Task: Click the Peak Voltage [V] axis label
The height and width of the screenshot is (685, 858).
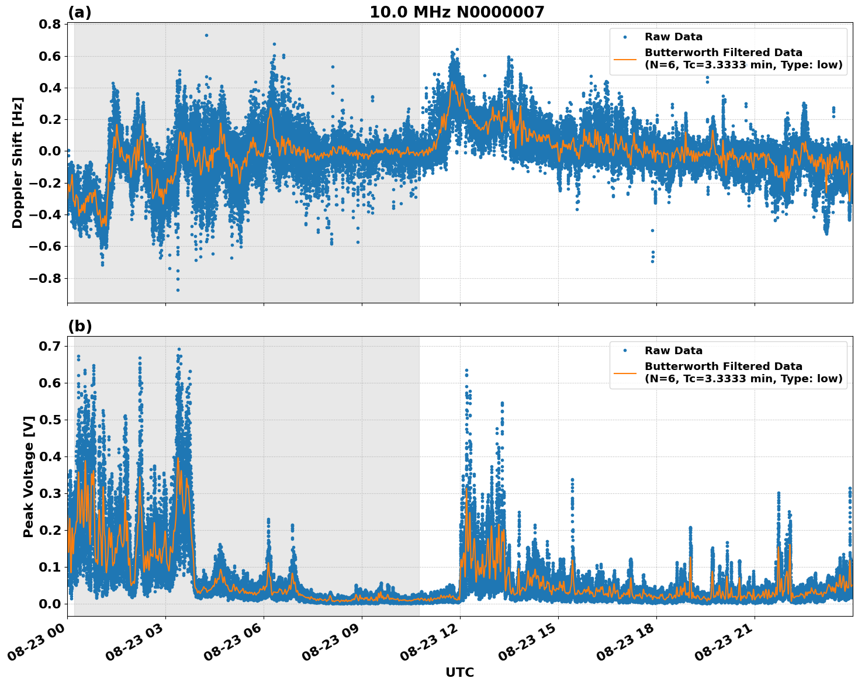Action: click(x=29, y=473)
